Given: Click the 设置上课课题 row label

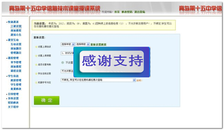Looking at the screenshot, I should click(x=44, y=56).
